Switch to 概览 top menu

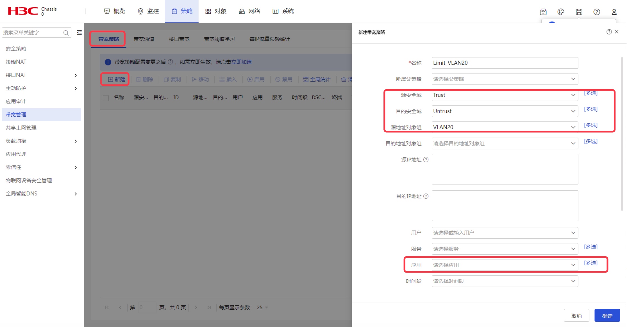(115, 11)
